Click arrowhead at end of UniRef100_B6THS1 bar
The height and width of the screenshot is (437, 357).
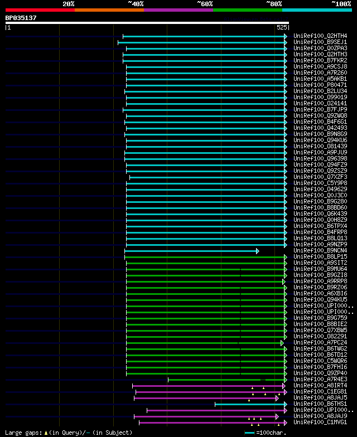point(286,405)
